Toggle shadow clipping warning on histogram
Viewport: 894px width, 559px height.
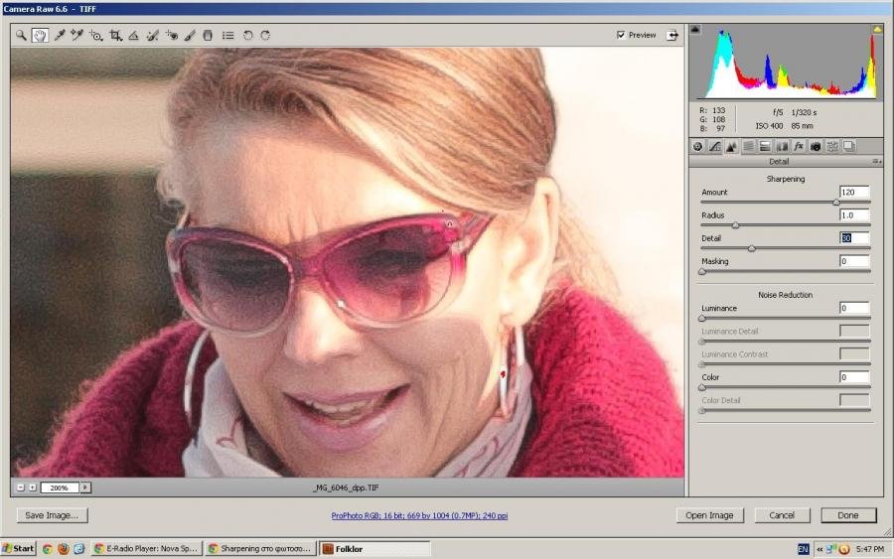point(695,30)
